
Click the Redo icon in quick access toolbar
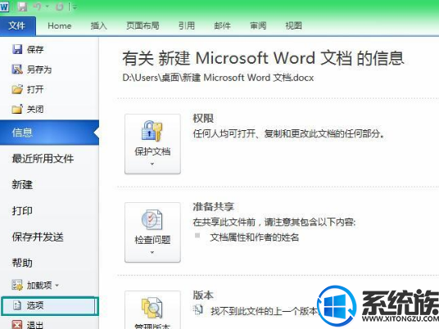(59, 7)
